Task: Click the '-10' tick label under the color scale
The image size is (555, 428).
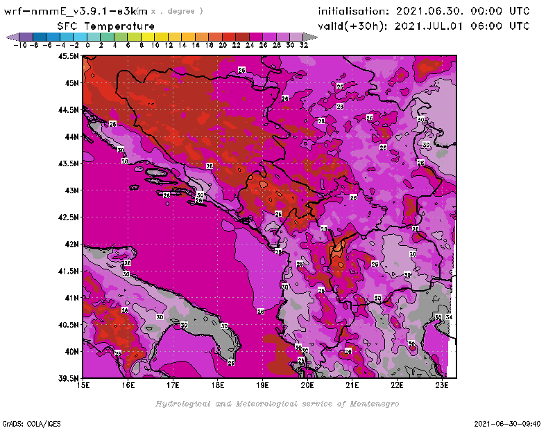Action: pos(20,45)
